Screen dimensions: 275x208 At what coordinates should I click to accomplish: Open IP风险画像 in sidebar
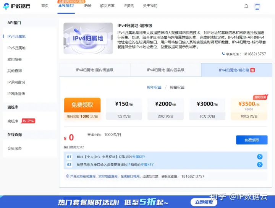click(x=16, y=94)
